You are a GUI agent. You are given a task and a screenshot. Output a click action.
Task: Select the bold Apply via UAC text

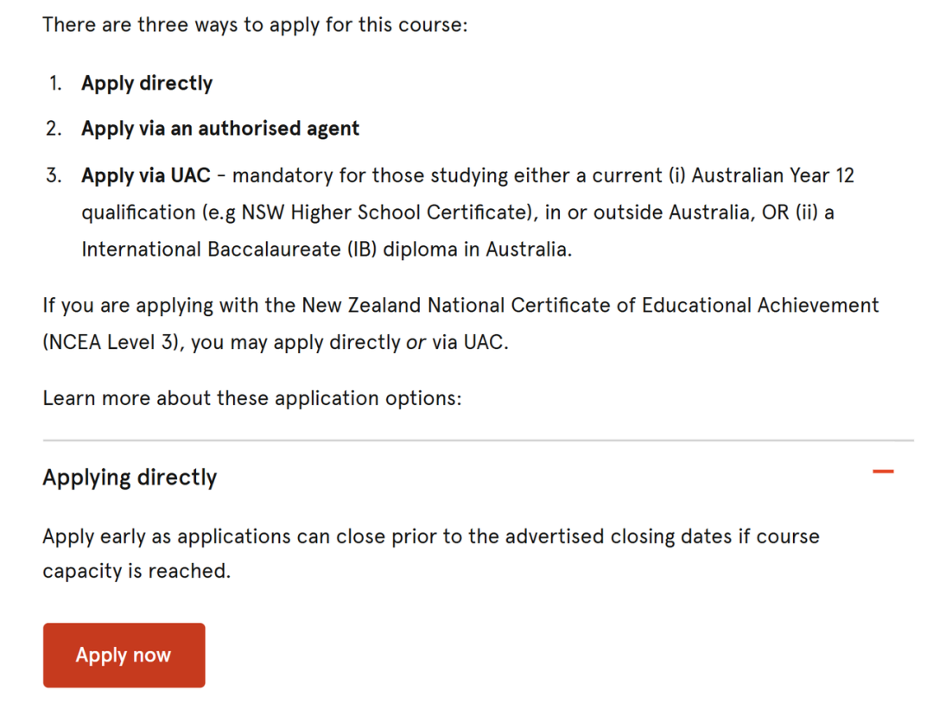[x=146, y=175]
